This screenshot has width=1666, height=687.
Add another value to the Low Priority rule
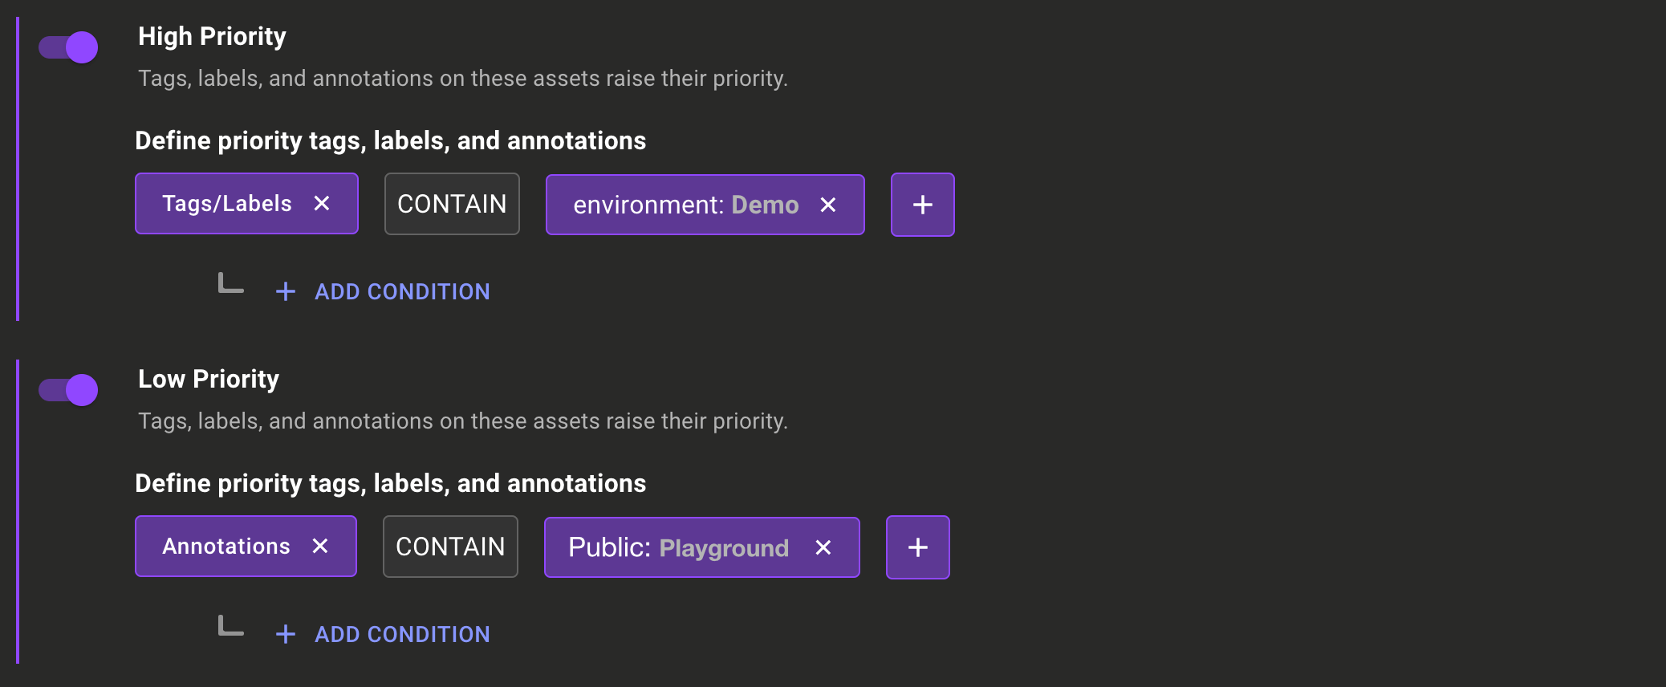(x=917, y=547)
